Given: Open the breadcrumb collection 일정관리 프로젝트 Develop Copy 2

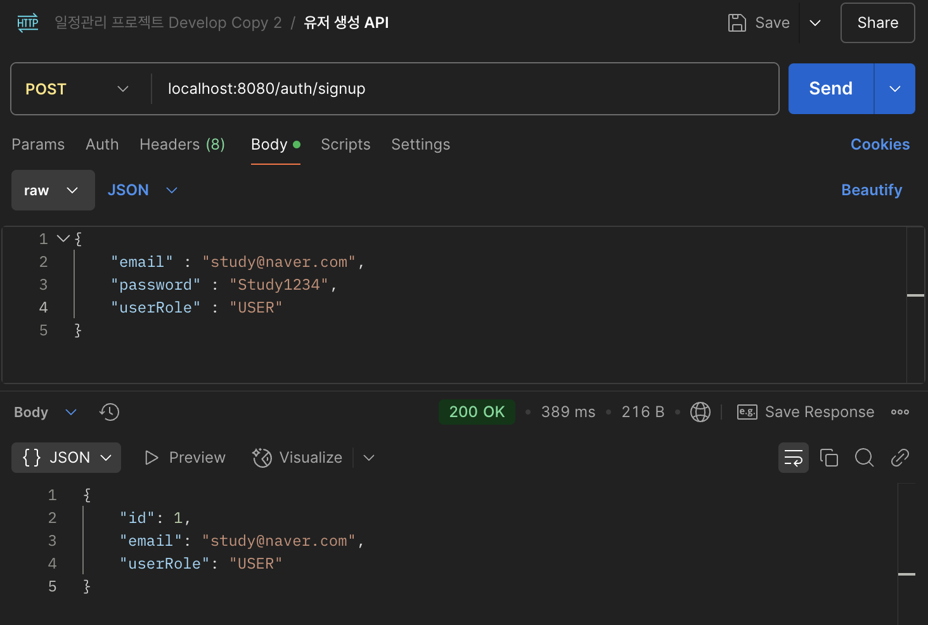Looking at the screenshot, I should 168,23.
